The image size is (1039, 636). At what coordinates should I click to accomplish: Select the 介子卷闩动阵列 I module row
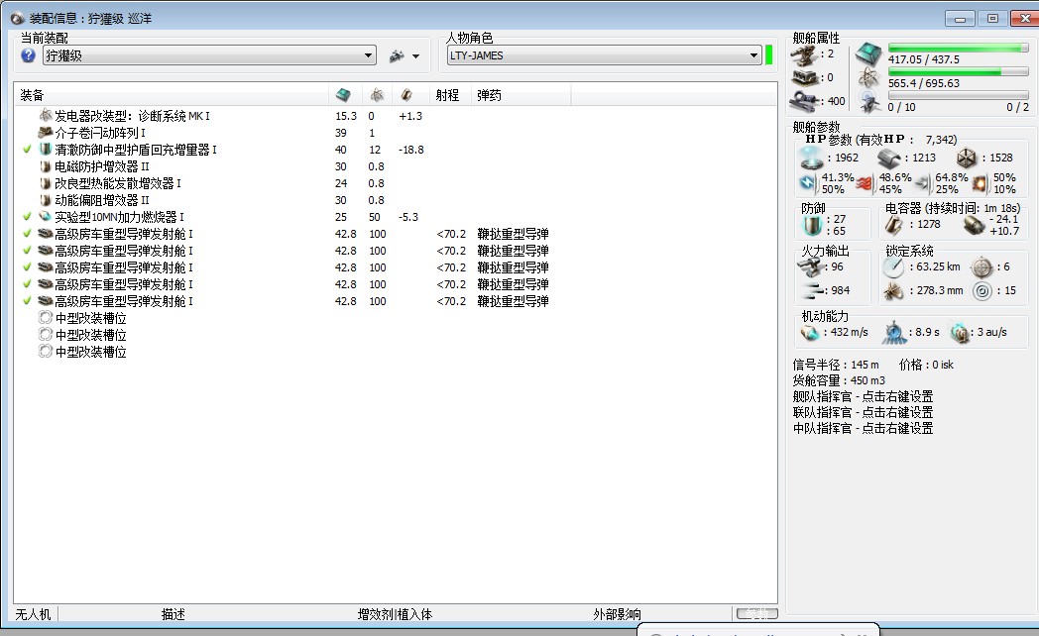(396, 133)
